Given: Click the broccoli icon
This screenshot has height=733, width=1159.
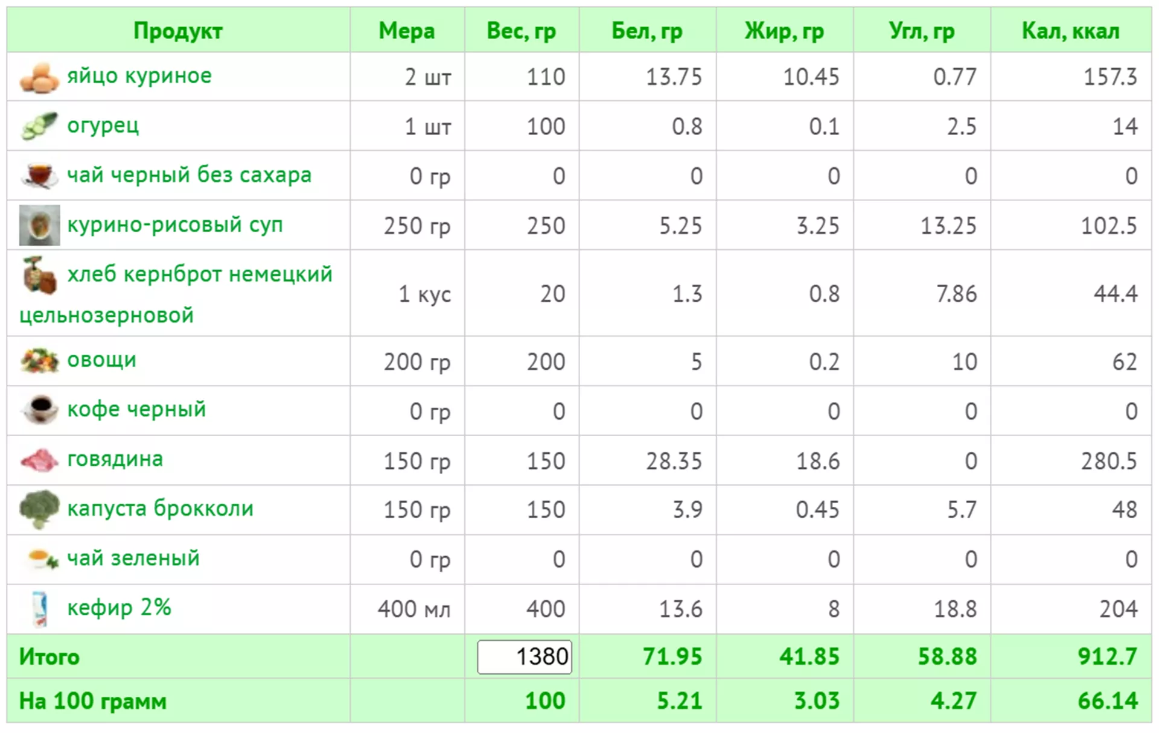Looking at the screenshot, I should (39, 509).
